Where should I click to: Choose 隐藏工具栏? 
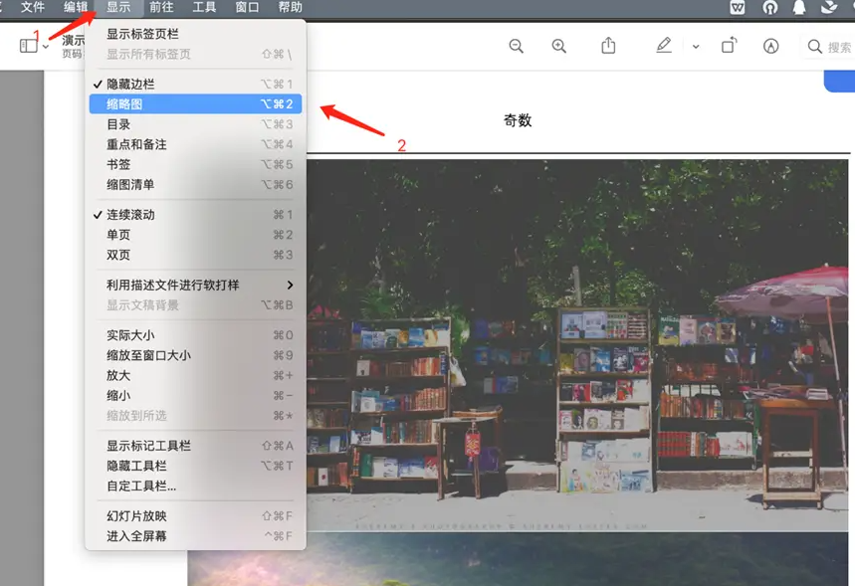click(195, 466)
